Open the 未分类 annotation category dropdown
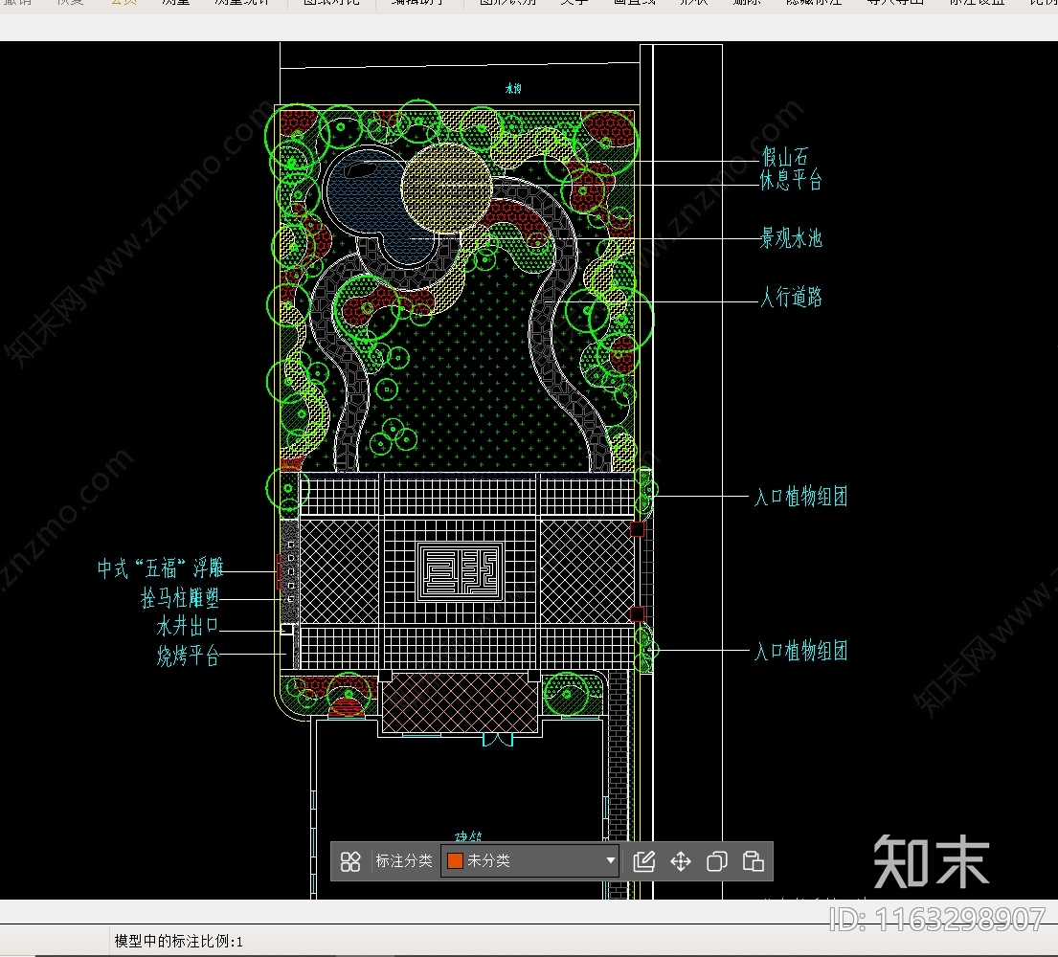The height and width of the screenshot is (957, 1058). click(x=529, y=860)
